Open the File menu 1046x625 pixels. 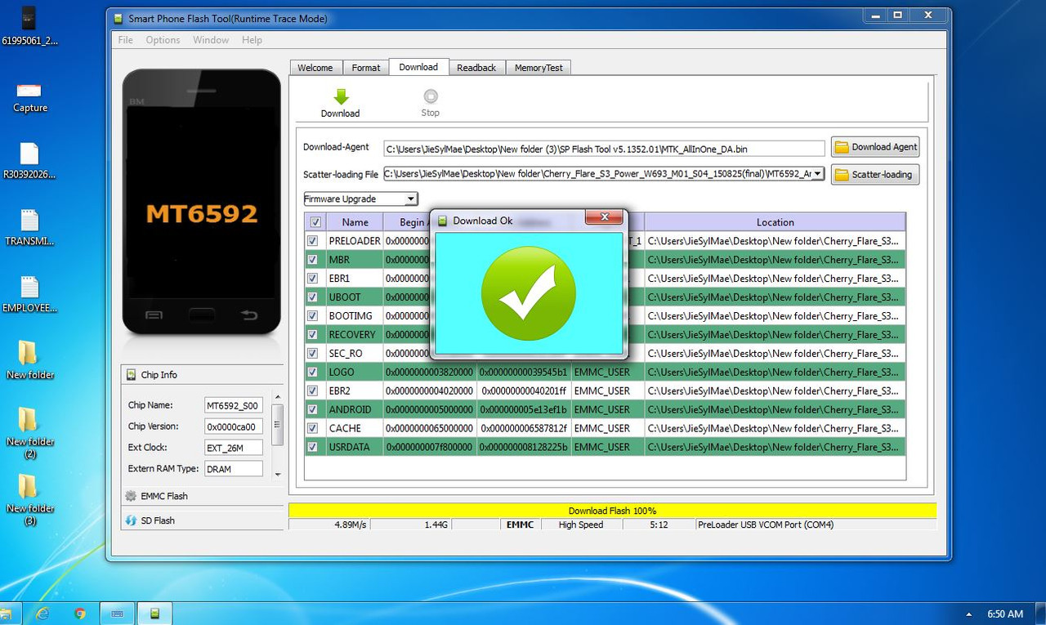(x=125, y=40)
